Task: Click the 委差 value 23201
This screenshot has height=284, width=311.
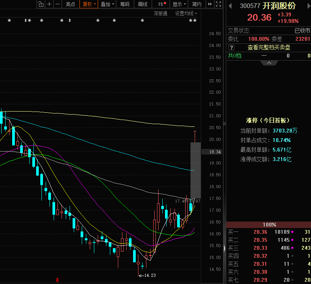Action: [x=303, y=39]
